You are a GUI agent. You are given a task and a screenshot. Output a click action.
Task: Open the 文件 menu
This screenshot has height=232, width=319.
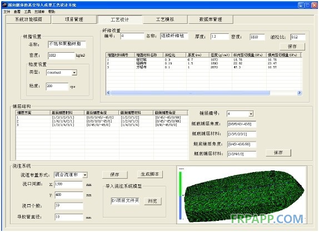7,12
